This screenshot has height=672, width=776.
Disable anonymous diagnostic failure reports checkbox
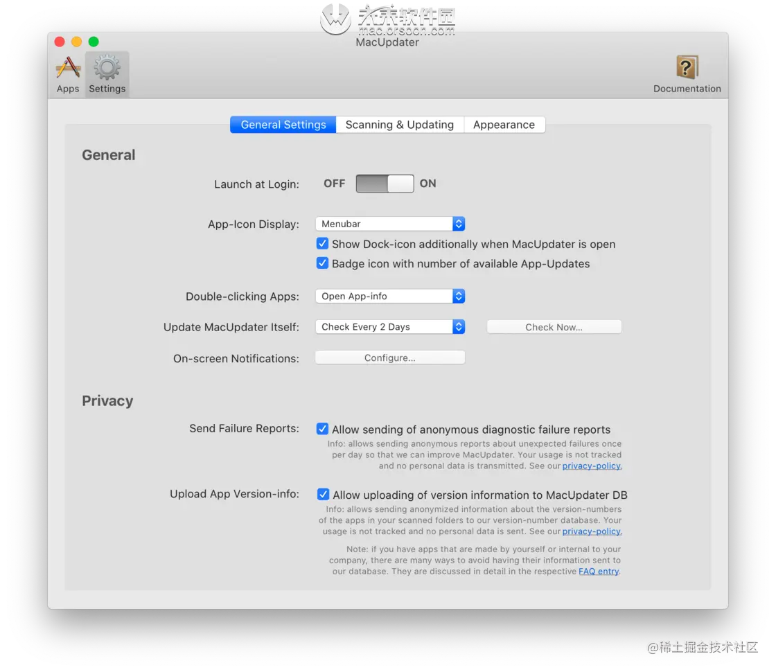[322, 429]
